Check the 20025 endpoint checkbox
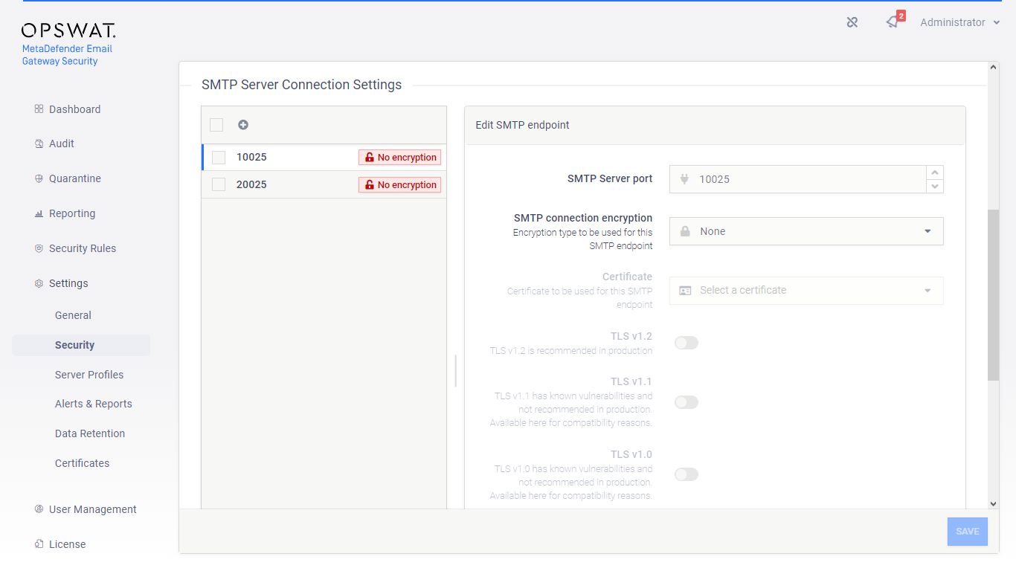Image resolution: width=1016 pixels, height=571 pixels. [x=219, y=184]
